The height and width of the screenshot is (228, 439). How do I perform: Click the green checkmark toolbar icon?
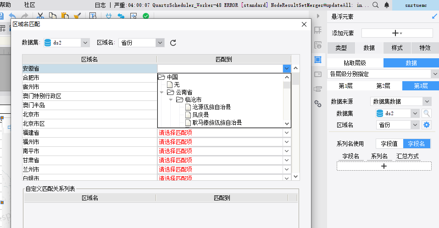[x=146, y=16]
